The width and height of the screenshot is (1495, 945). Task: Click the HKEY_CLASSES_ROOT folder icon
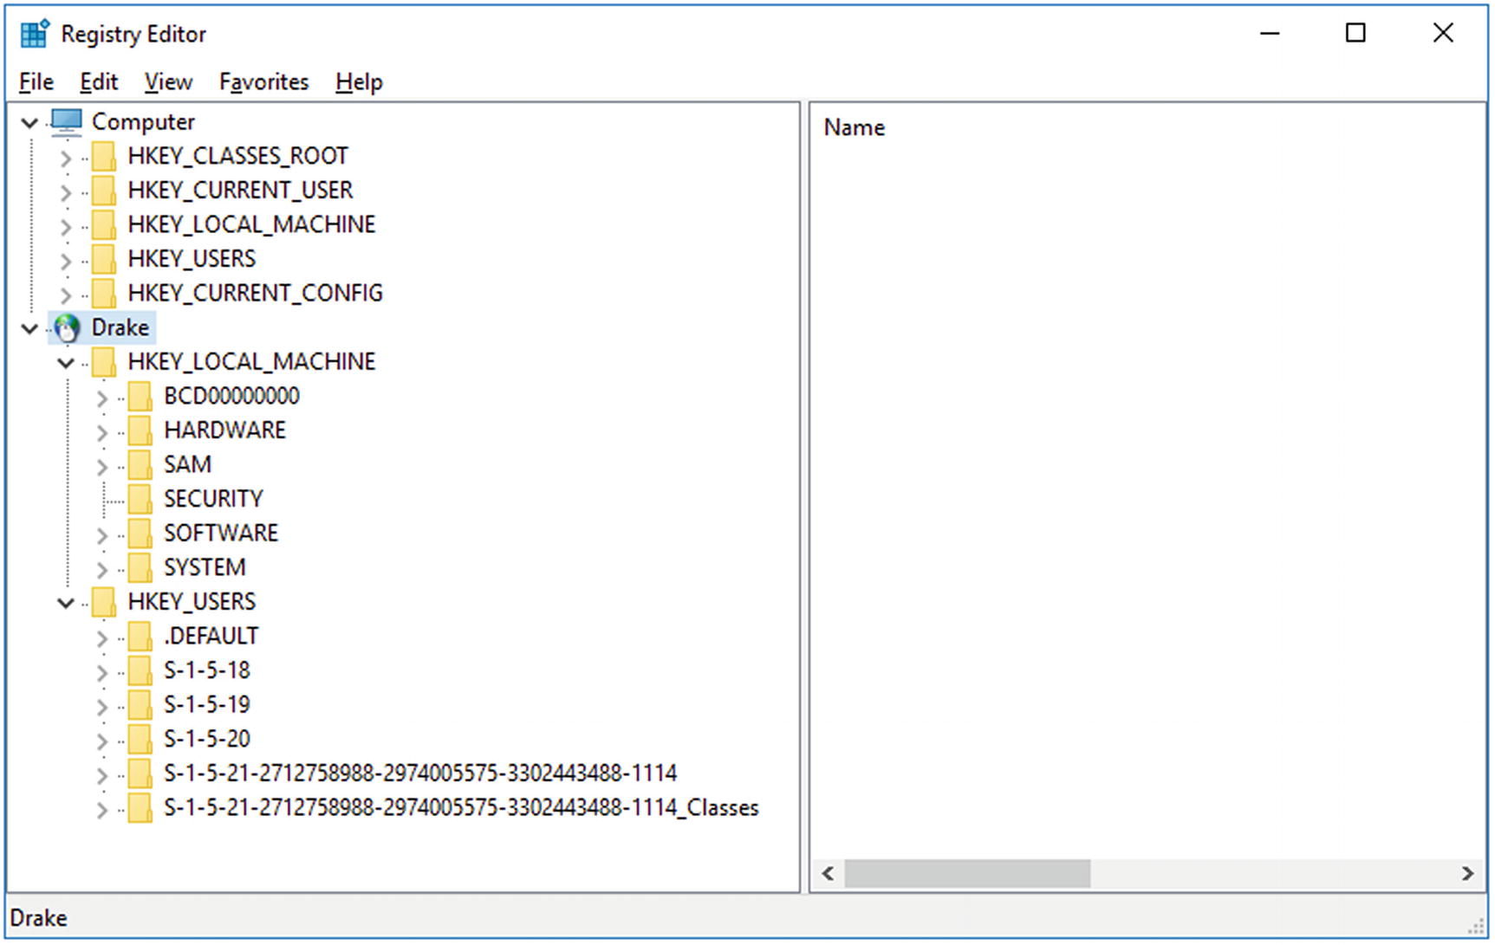104,157
